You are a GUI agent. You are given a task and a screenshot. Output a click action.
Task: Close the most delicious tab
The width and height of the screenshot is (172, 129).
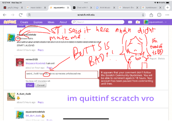click(x=45, y=8)
